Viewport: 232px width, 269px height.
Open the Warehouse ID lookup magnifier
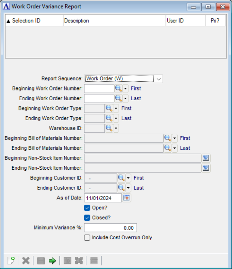click(109, 128)
